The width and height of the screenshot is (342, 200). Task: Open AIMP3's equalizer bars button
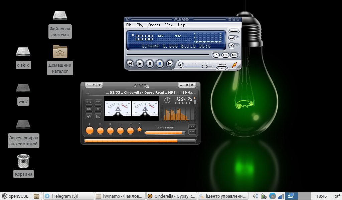coord(98,116)
